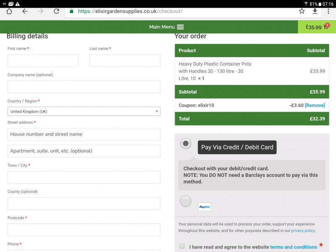The width and height of the screenshot is (336, 252).
Task: Open the privacy policy link
Action: pos(303,231)
